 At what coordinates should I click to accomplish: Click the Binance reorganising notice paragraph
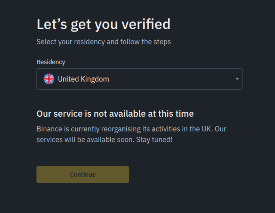point(131,134)
